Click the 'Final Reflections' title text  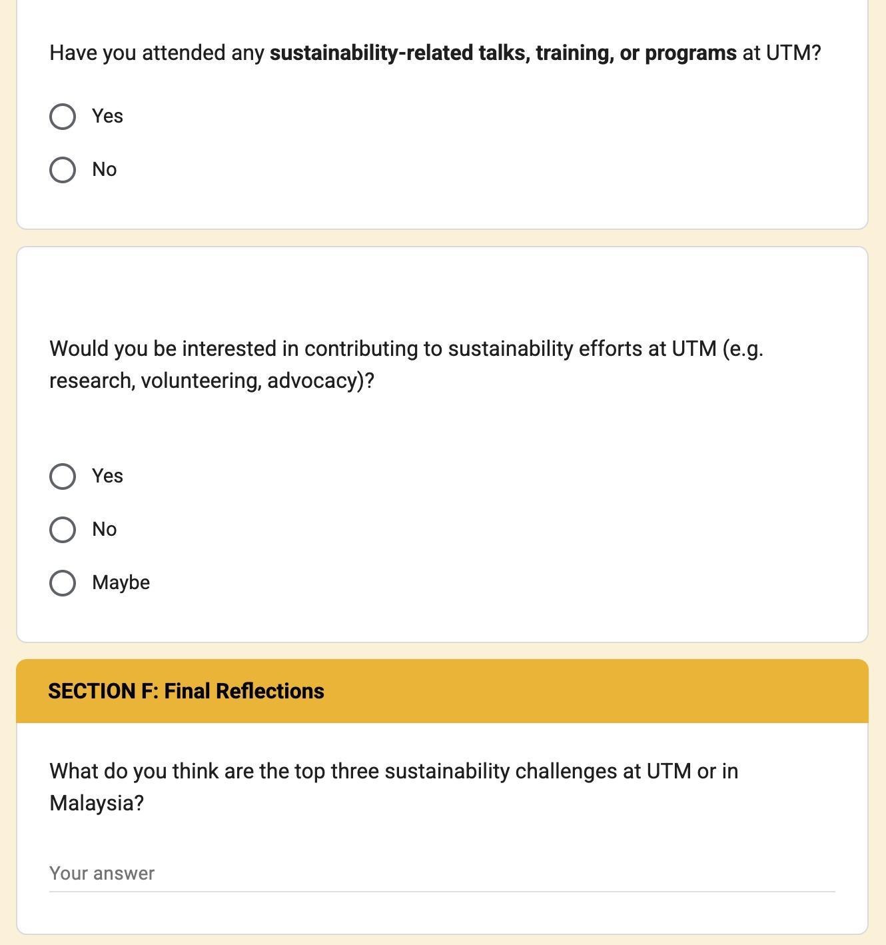[244, 691]
